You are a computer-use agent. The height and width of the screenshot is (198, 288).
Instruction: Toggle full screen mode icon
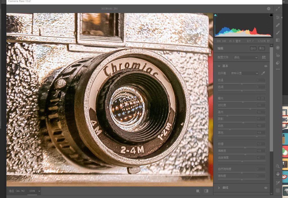coord(278,9)
